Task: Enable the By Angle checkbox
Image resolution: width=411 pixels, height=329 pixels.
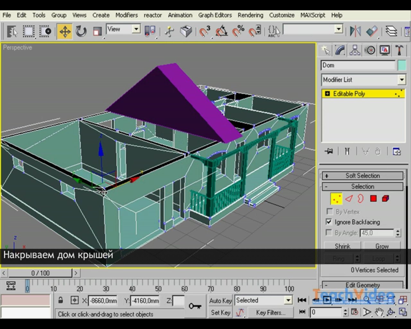Action: click(x=329, y=233)
